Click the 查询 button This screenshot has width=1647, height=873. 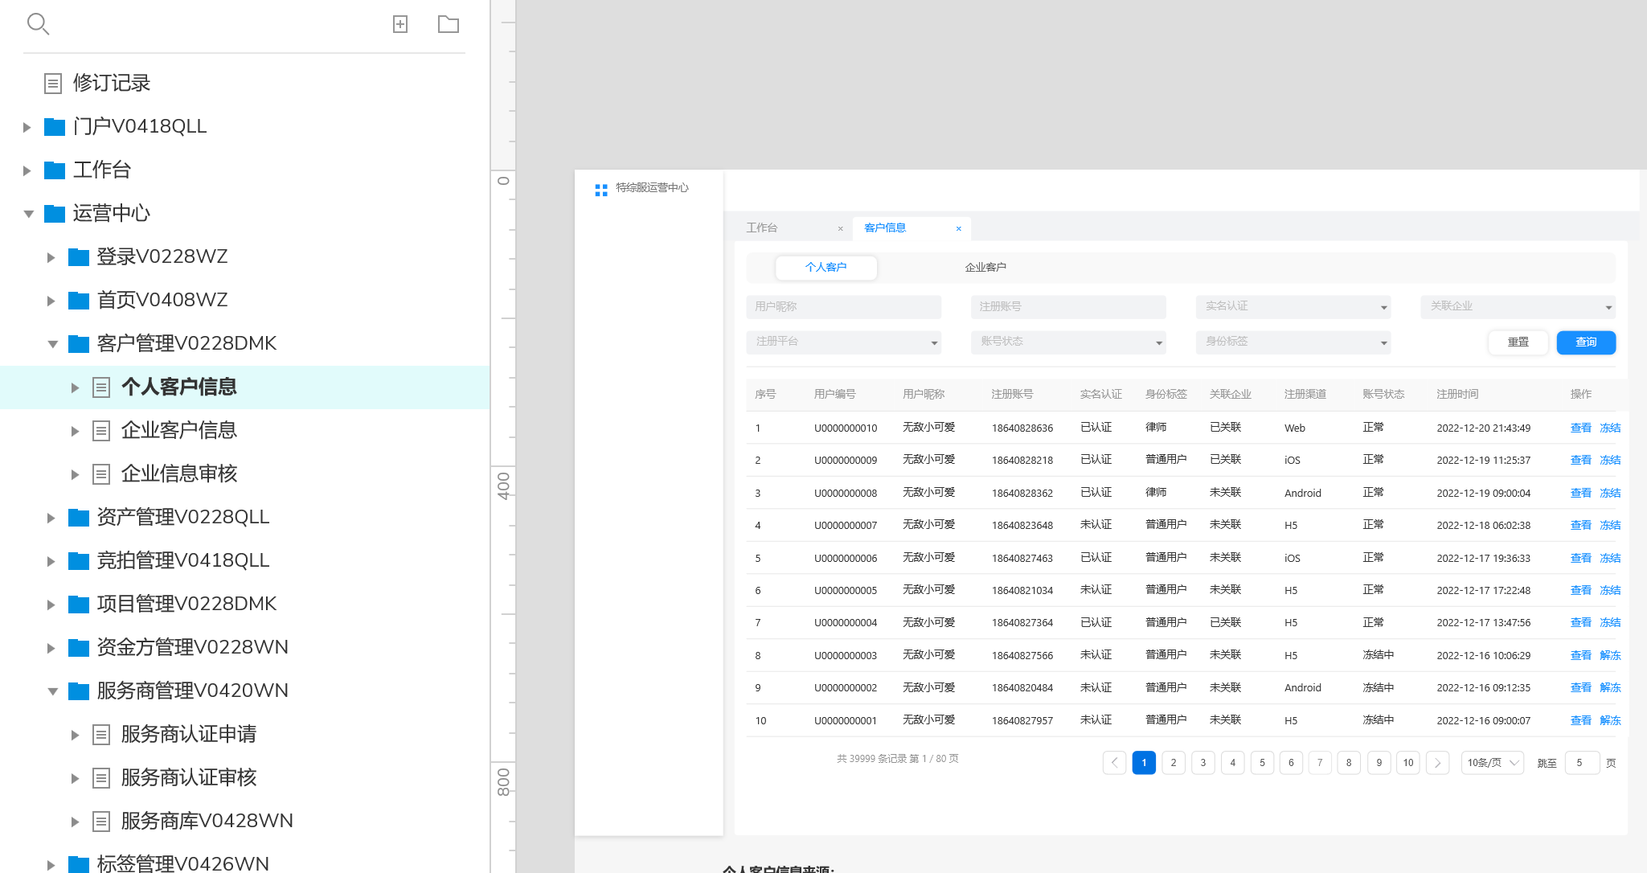click(1586, 342)
